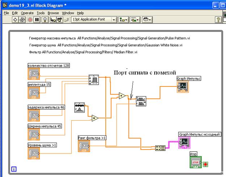Click the label амплитуда 15

(39, 84)
